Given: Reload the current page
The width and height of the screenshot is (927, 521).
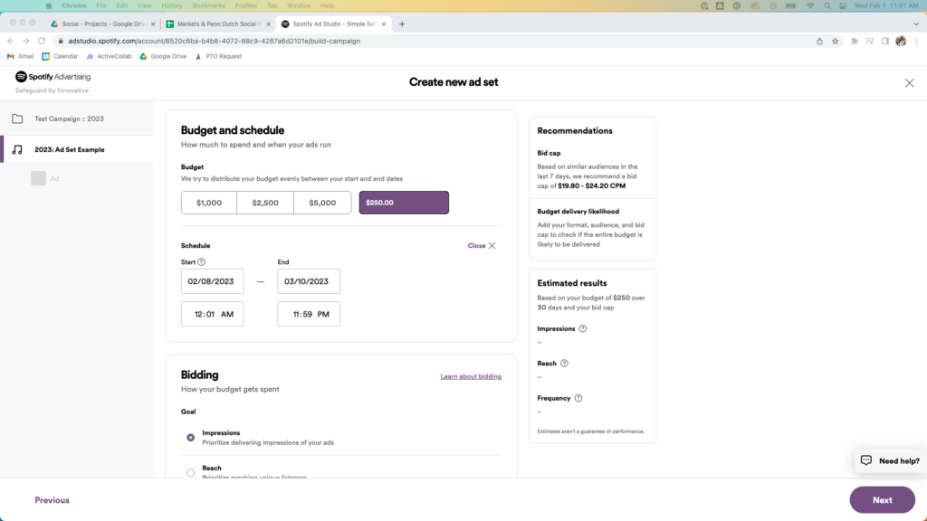Looking at the screenshot, I should pos(42,41).
